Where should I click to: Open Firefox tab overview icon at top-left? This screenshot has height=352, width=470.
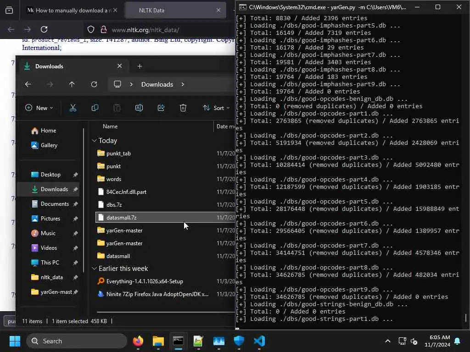click(9, 11)
